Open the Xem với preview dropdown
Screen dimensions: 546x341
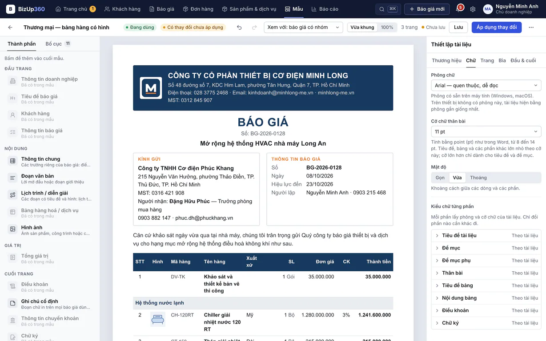click(x=303, y=28)
